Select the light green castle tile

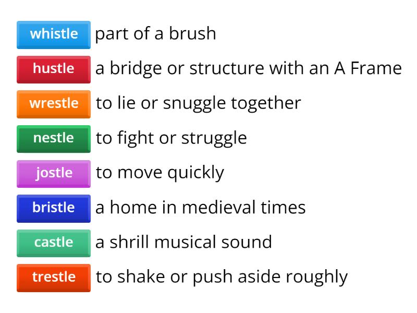[54, 242]
